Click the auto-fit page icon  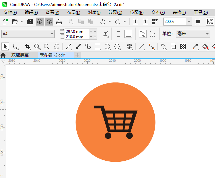pos(106,34)
